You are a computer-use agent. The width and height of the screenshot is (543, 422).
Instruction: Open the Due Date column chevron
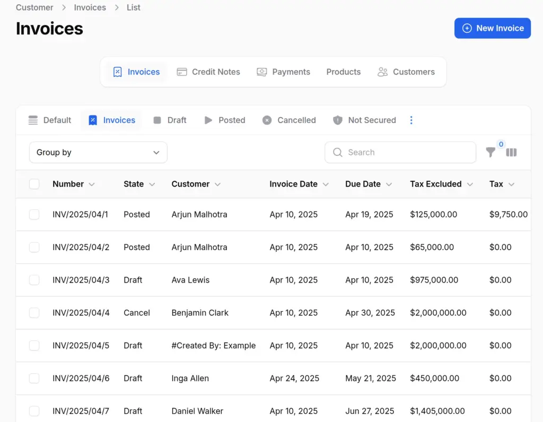[389, 184]
